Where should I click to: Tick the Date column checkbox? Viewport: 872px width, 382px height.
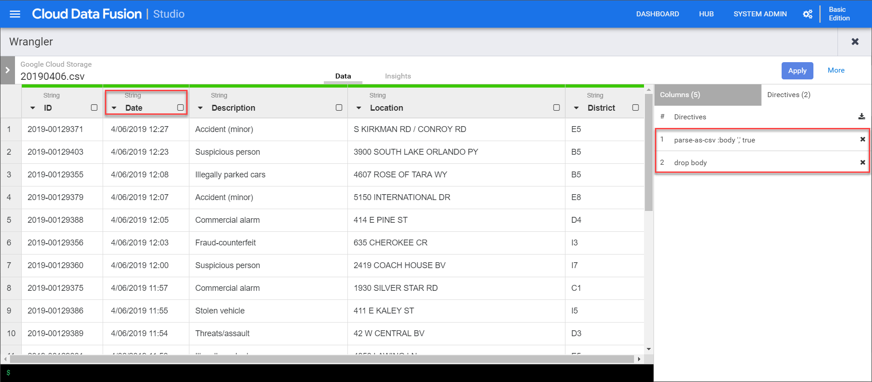tap(180, 108)
